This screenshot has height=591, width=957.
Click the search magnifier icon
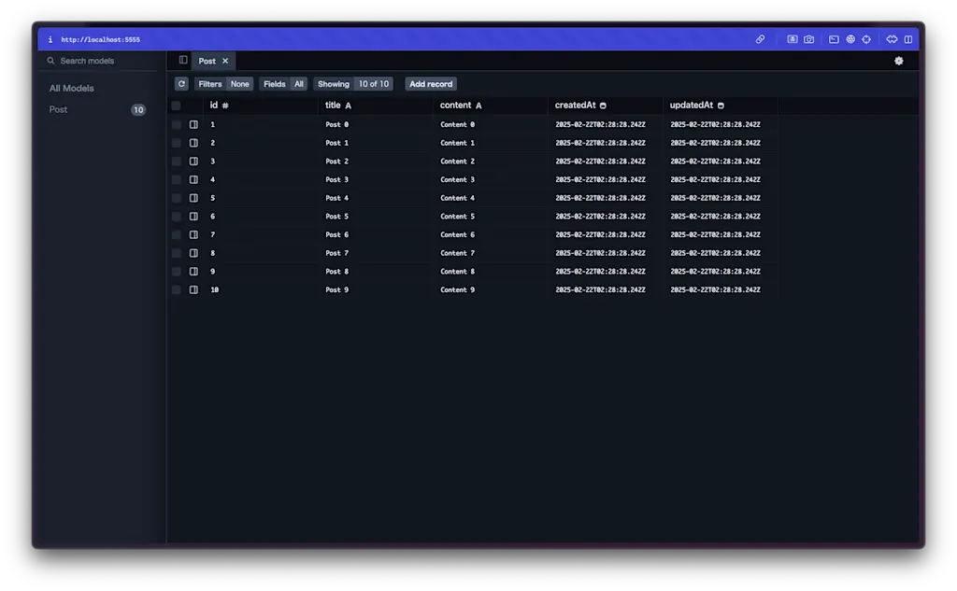tap(50, 61)
